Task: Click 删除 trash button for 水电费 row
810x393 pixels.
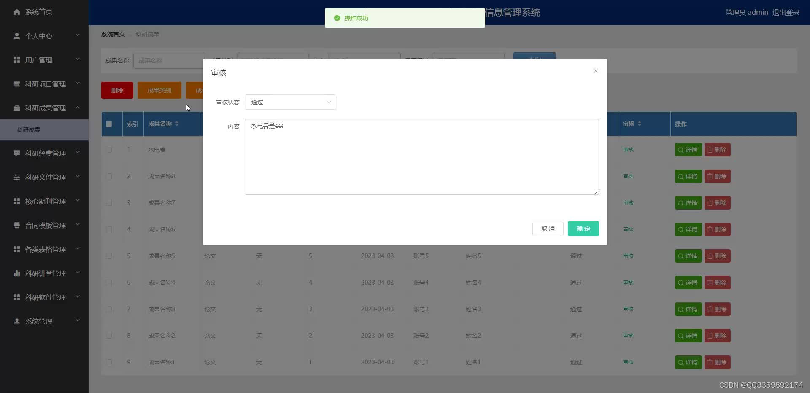Action: (x=717, y=150)
